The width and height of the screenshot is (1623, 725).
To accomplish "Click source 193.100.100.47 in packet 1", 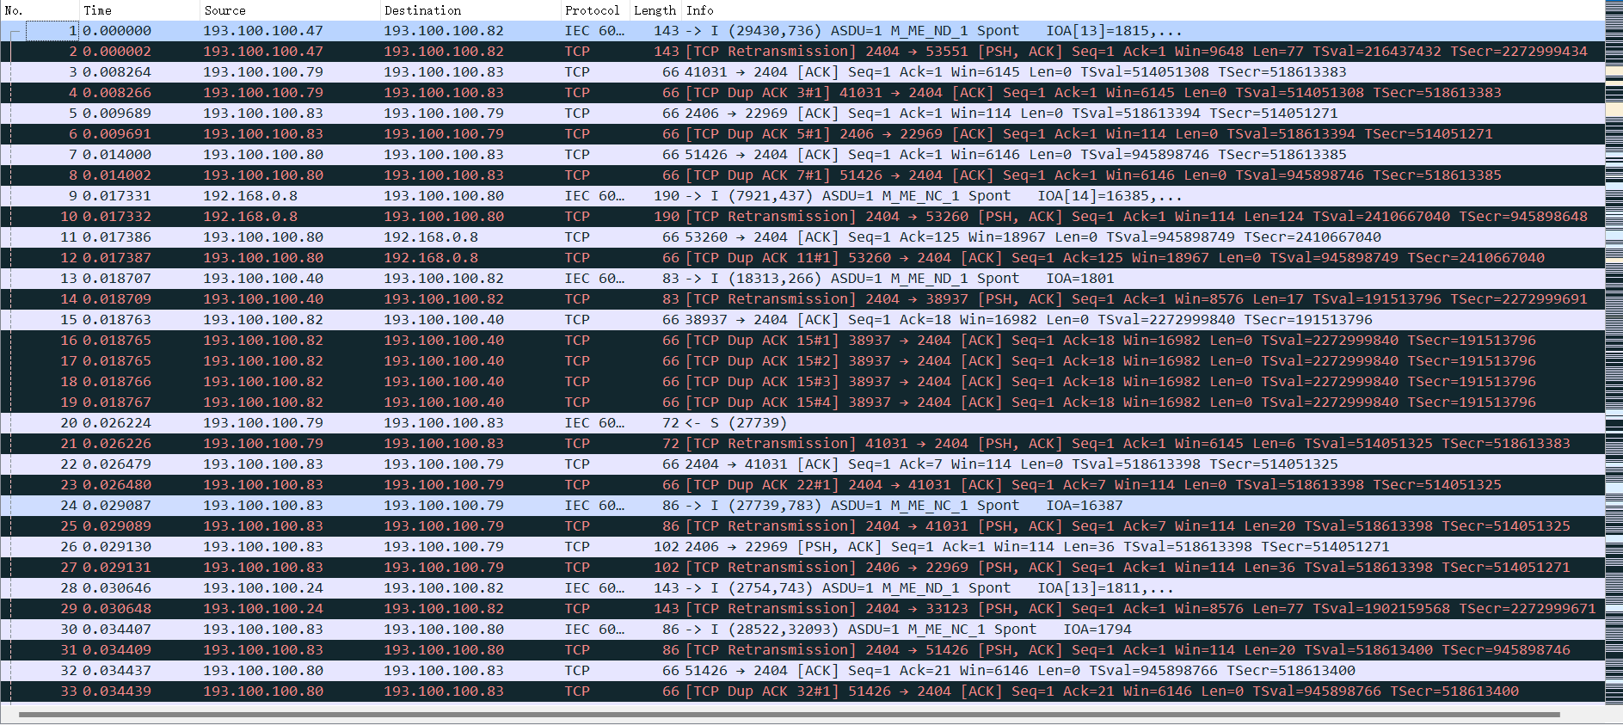I will [x=263, y=31].
